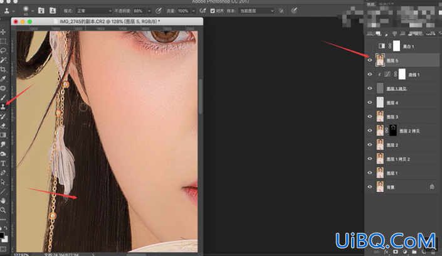Image resolution: width=442 pixels, height=256 pixels.
Task: Hide the 曲线 1 curves layer
Action: click(x=370, y=74)
